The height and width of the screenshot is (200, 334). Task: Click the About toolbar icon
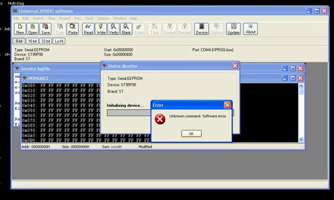pyautogui.click(x=250, y=29)
